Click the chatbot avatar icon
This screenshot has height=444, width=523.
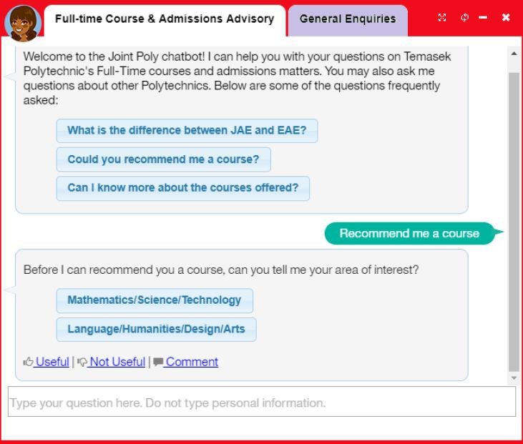click(x=21, y=22)
